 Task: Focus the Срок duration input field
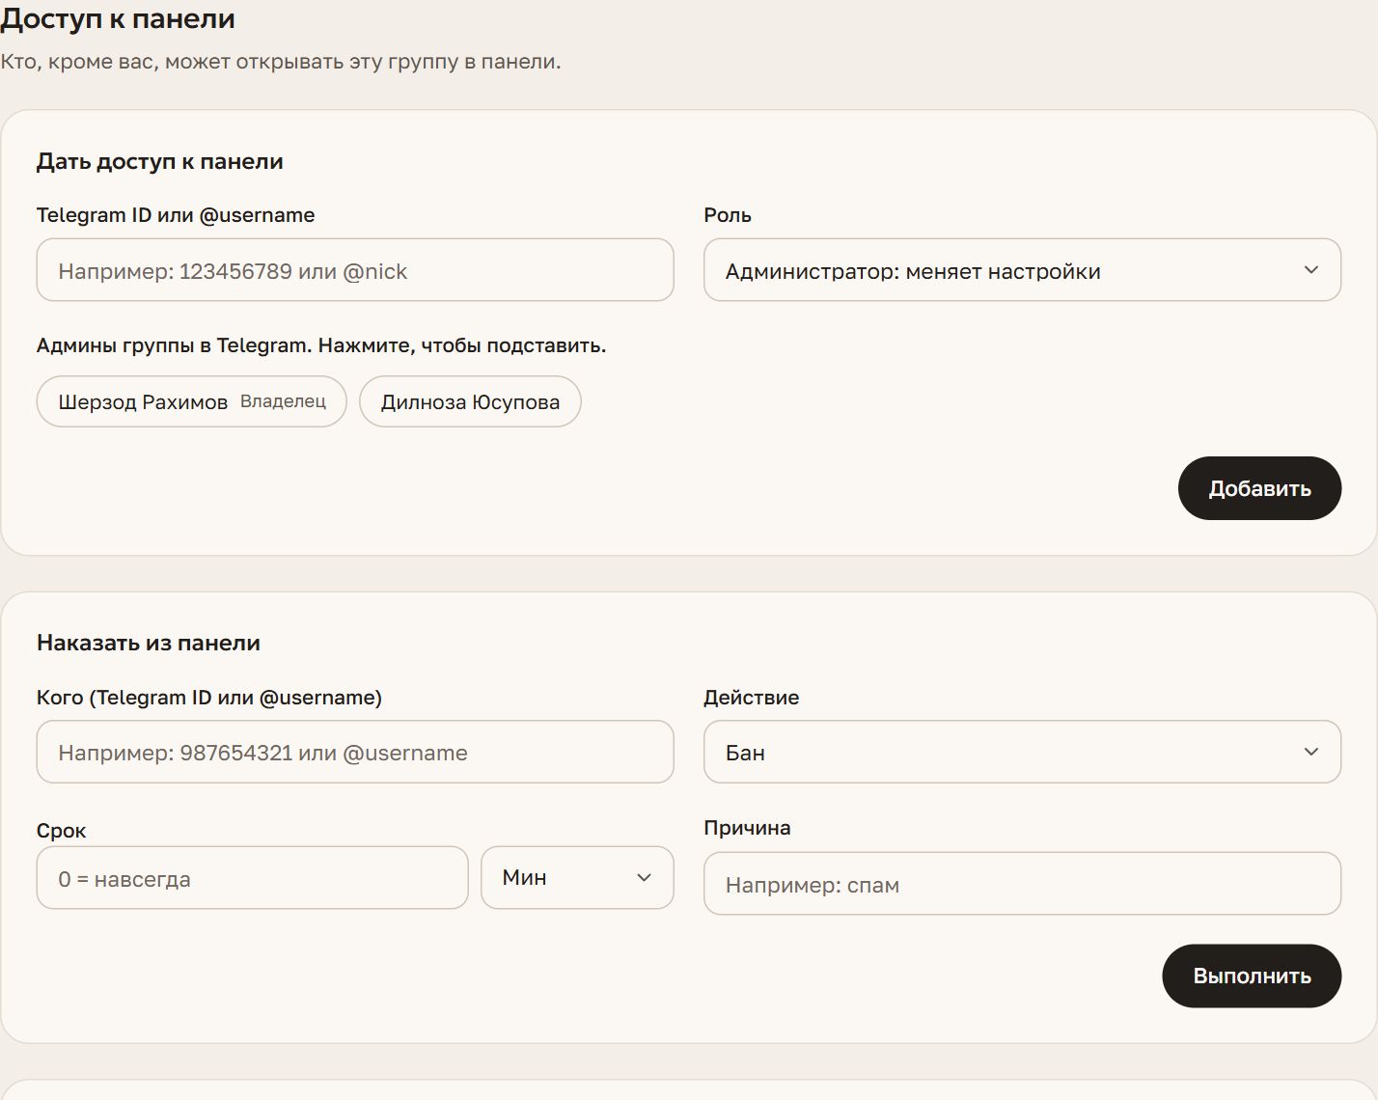[x=252, y=878]
